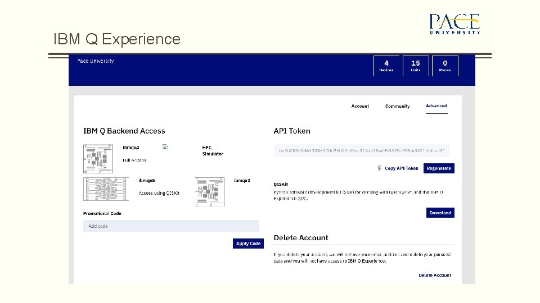This screenshot has height=303, width=540.
Task: Click the Regenerate token button
Action: [x=439, y=168]
